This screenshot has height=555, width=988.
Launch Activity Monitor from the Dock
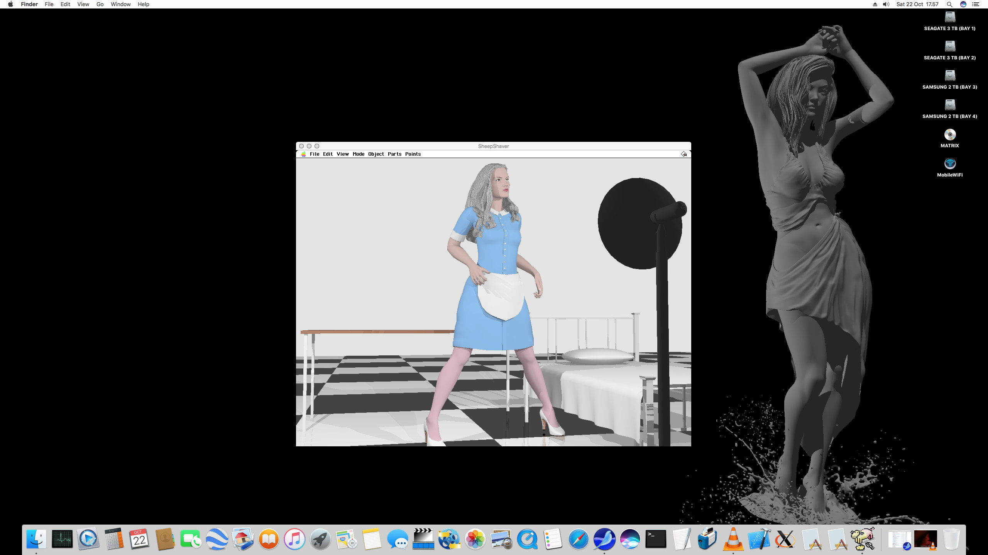coord(62,539)
